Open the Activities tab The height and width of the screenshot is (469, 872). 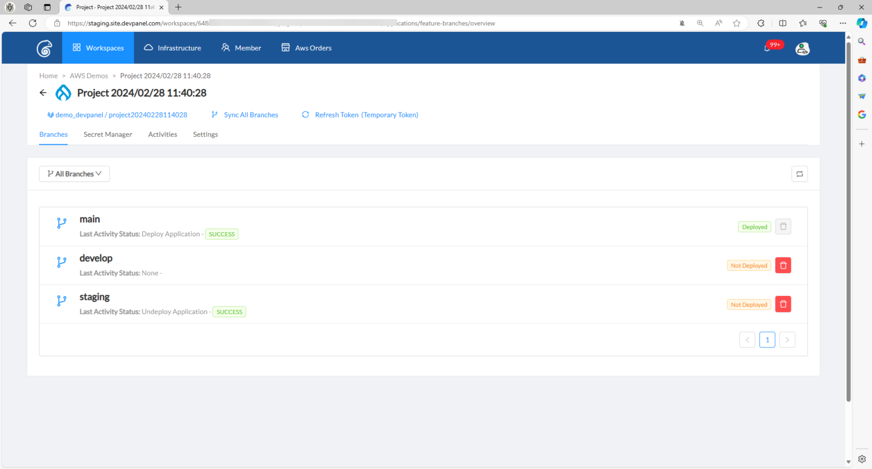point(162,134)
